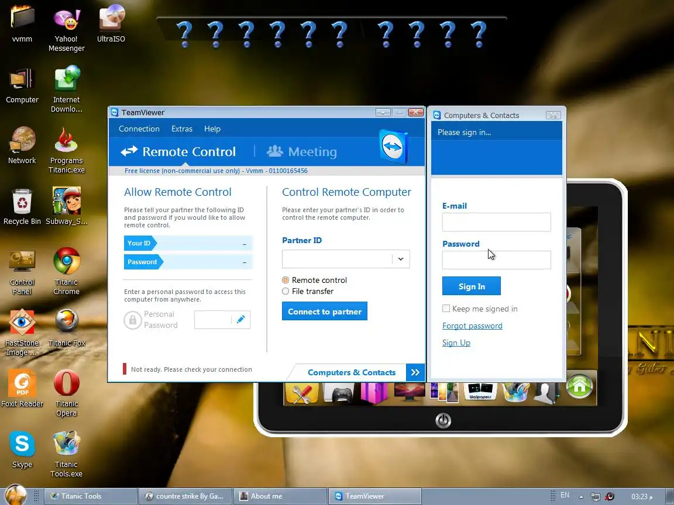Image resolution: width=674 pixels, height=505 pixels.
Task: Launch Subway Surfers desktop shortcut
Action: coord(66,207)
